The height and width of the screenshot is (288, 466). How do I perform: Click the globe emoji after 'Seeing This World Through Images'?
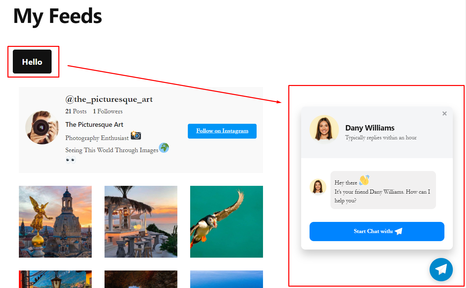point(164,148)
